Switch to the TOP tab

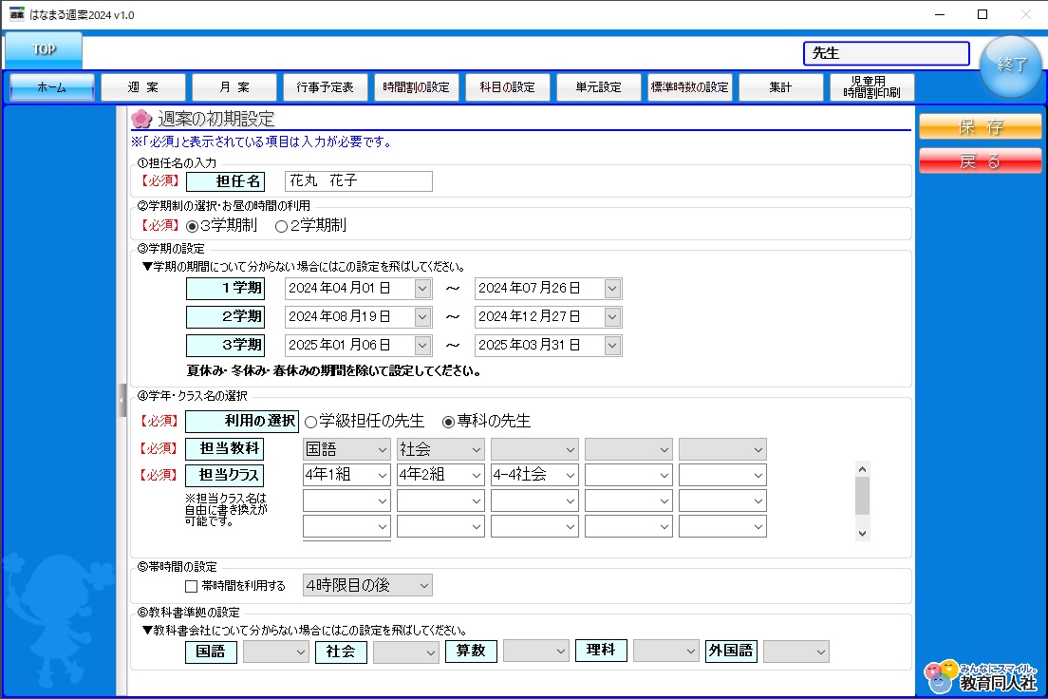tap(44, 50)
